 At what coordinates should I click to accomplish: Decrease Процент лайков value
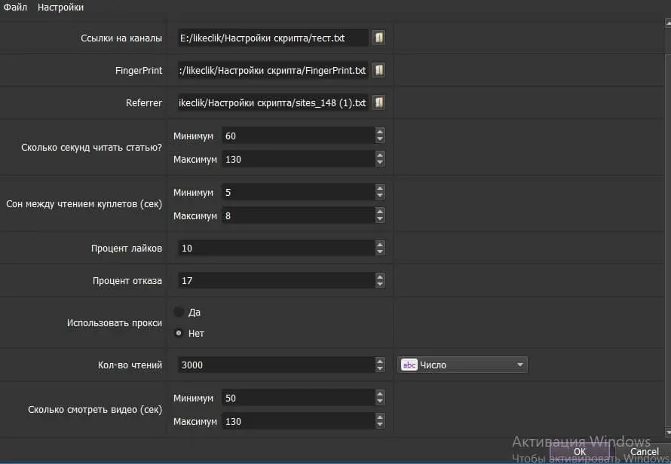380,252
